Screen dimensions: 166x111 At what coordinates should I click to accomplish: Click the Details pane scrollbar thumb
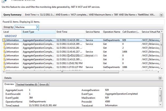point(160,96)
